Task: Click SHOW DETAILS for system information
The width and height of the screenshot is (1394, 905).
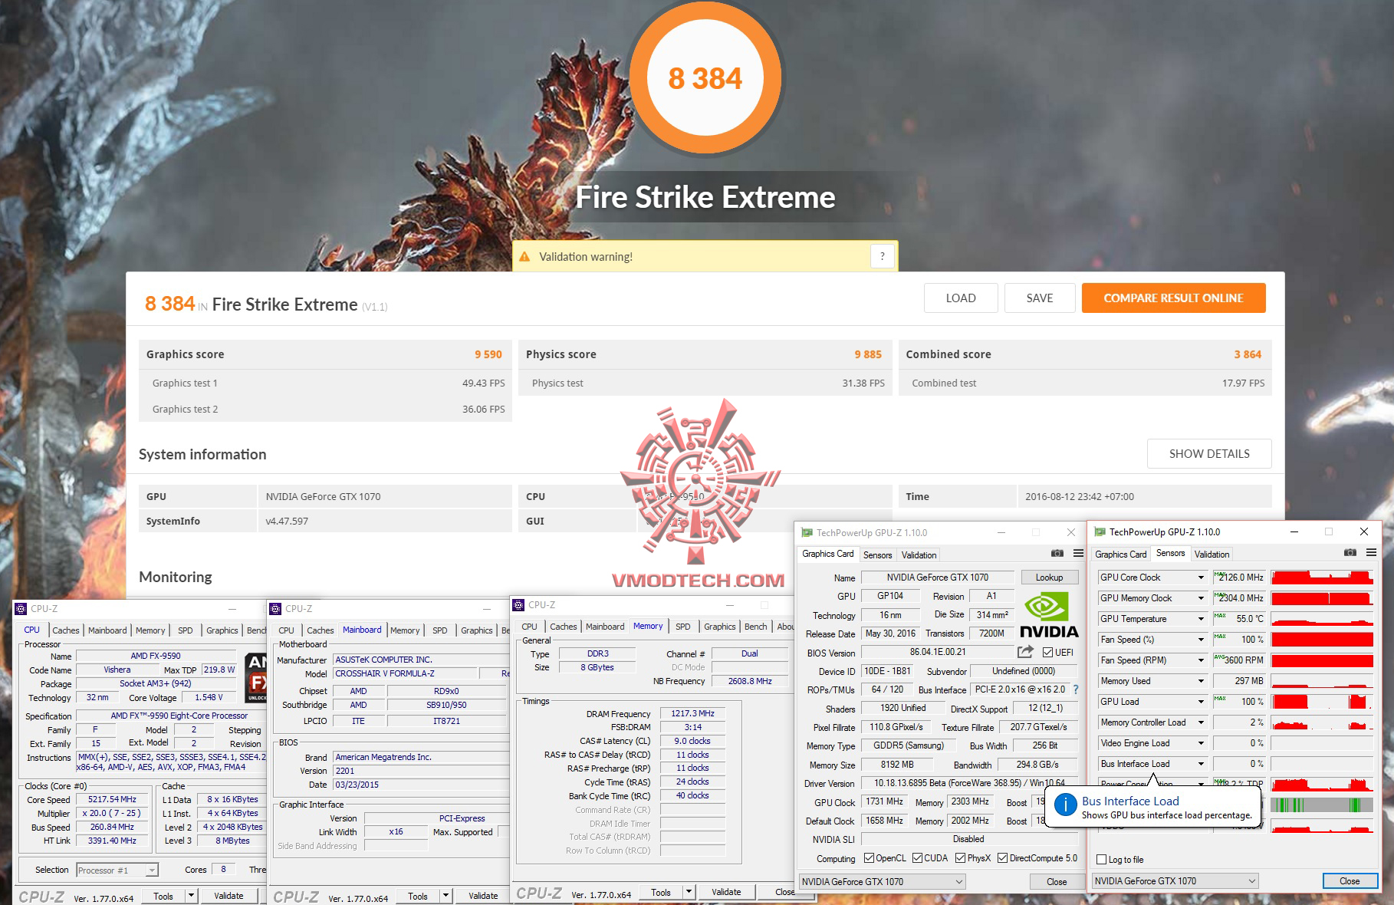Action: click(1209, 453)
